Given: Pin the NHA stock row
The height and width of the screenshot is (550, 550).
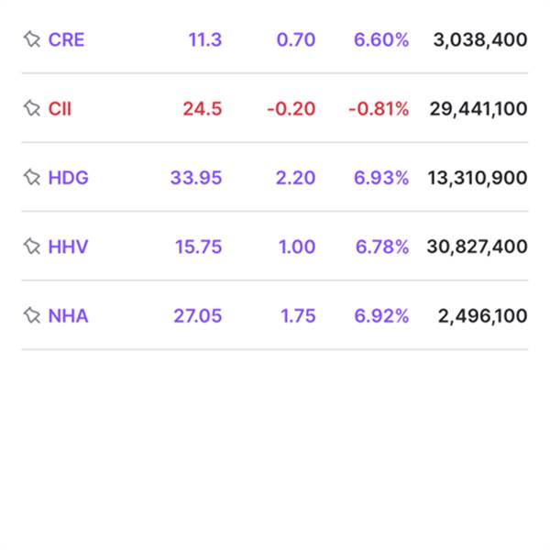Looking at the screenshot, I should (x=32, y=316).
